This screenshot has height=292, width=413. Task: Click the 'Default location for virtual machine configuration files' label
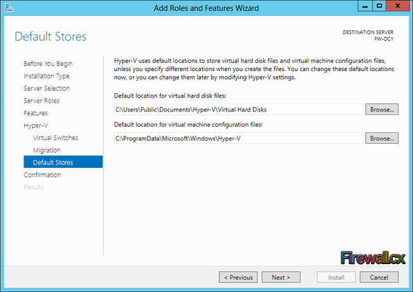coord(188,125)
